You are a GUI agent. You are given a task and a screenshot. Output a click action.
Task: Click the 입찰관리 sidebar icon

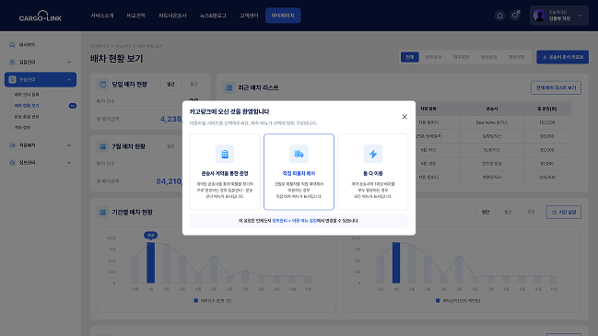tap(12, 62)
